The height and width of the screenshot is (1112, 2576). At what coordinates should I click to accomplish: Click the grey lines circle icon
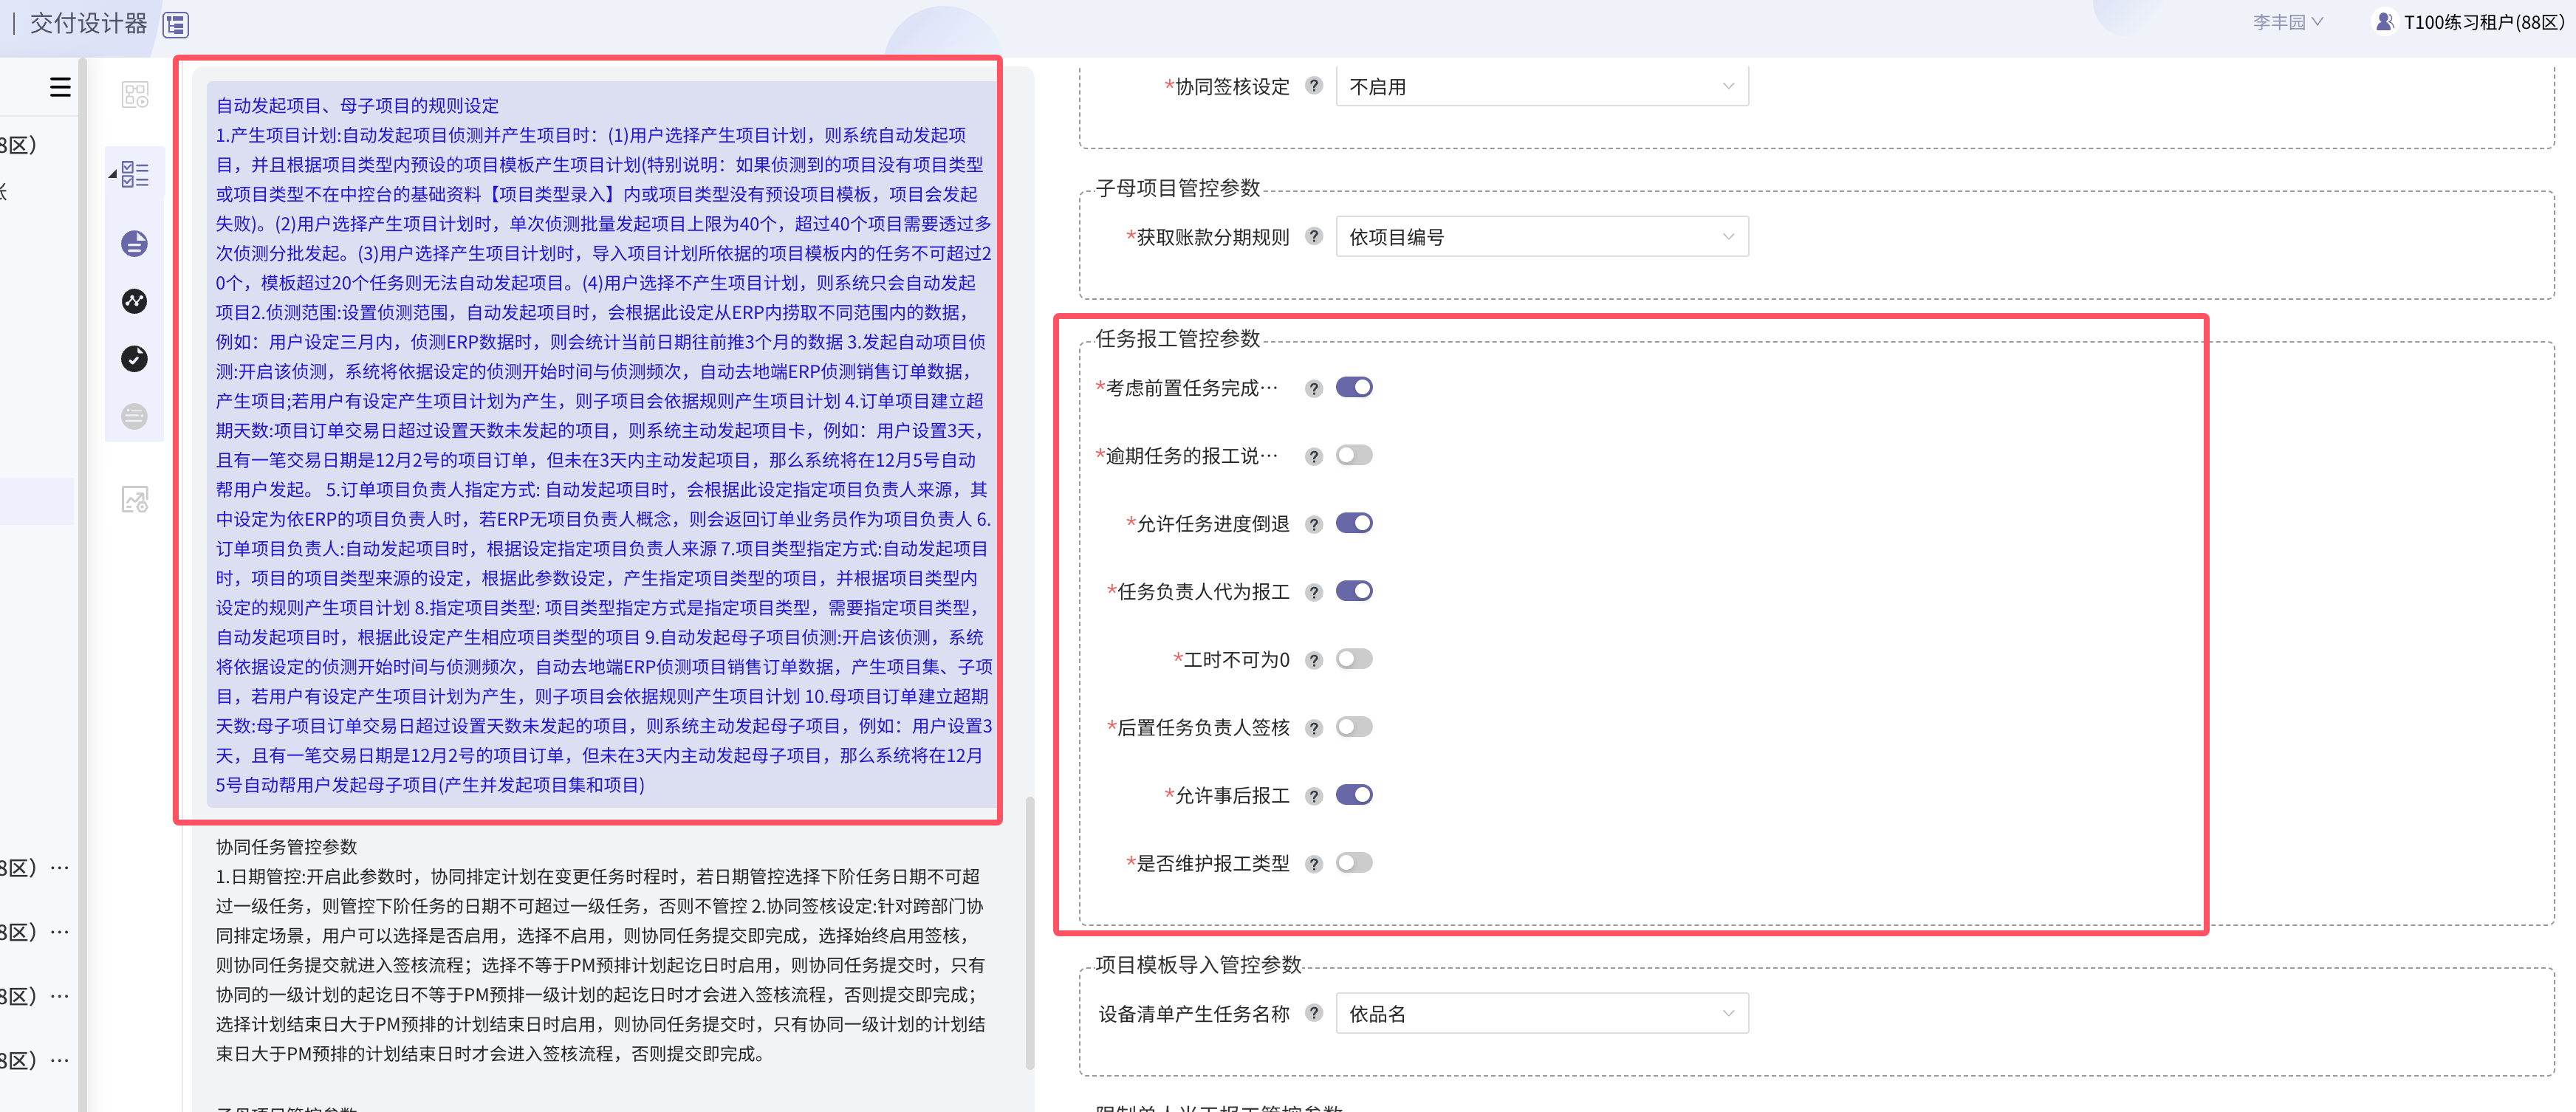135,416
